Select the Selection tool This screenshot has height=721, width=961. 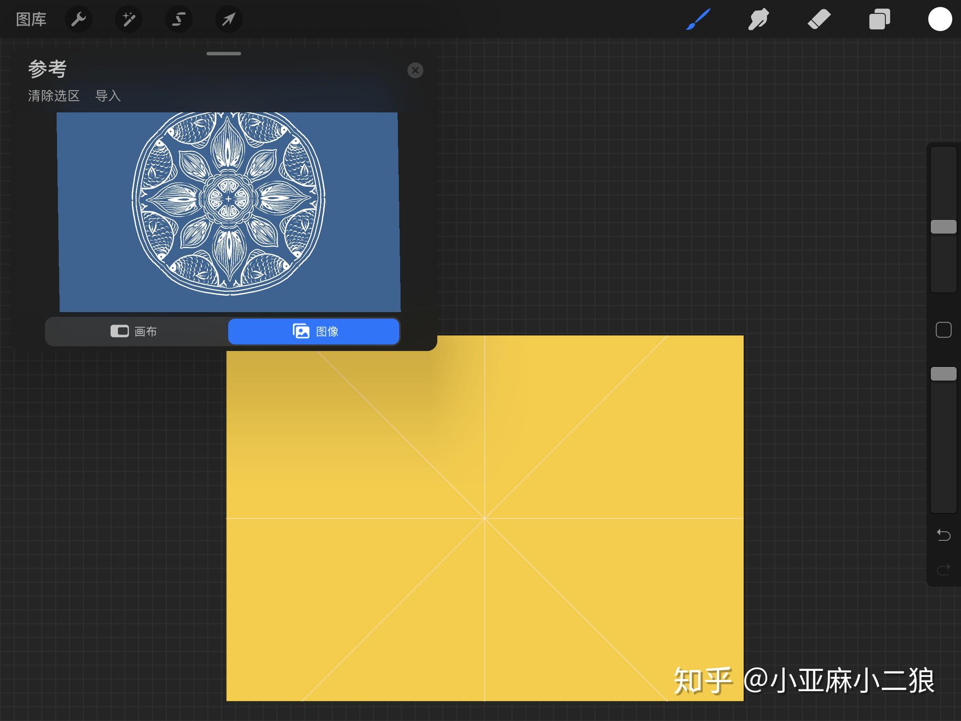coord(178,19)
